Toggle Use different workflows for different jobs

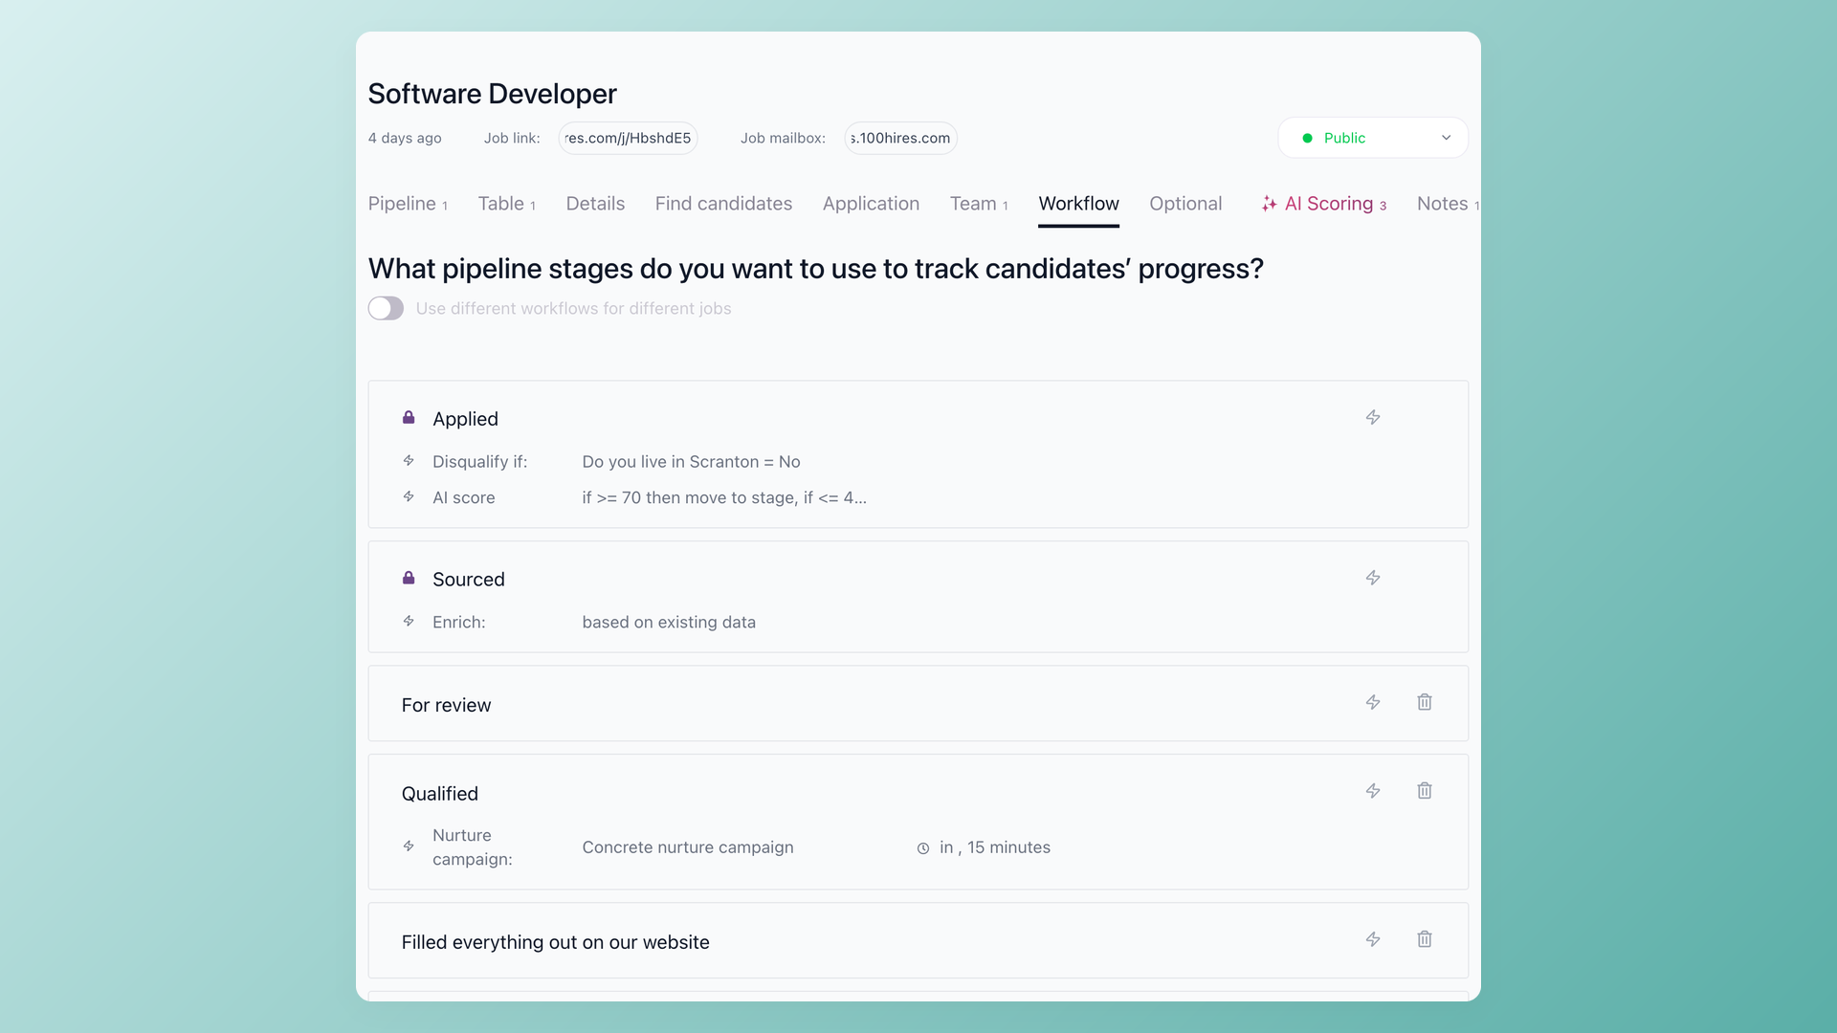point(386,308)
